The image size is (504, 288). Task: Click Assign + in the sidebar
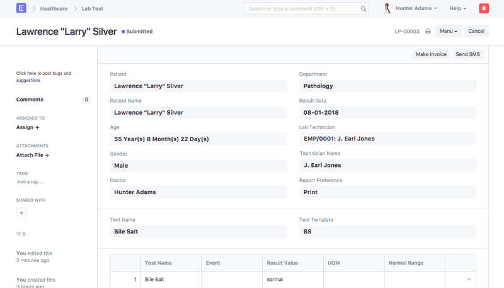28,127
